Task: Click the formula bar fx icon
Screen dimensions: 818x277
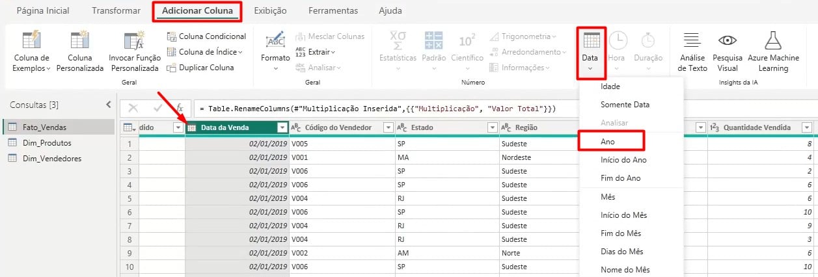Action: pyautogui.click(x=180, y=108)
